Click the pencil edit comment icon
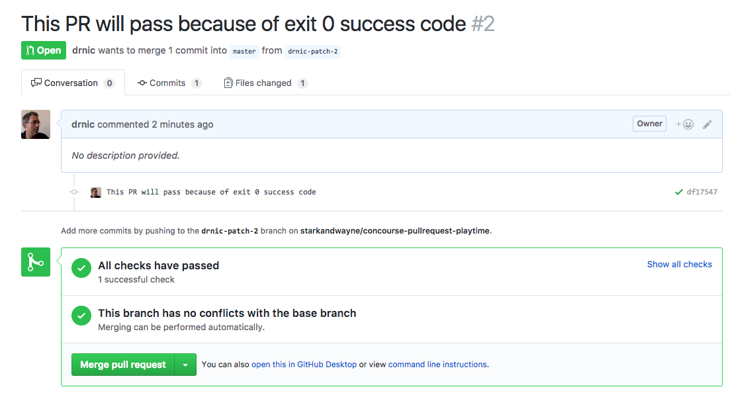The width and height of the screenshot is (730, 395). tap(707, 124)
